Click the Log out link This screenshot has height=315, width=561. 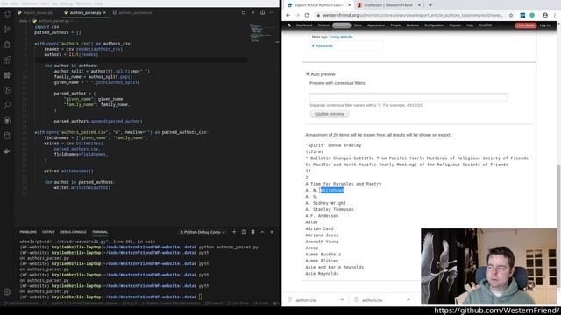545,25
